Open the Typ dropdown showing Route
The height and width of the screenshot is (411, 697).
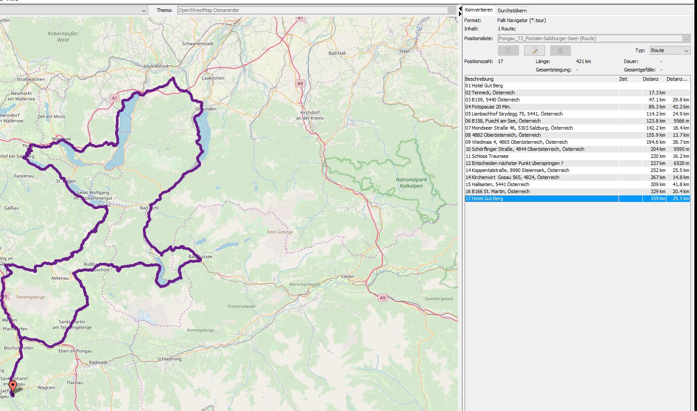670,50
